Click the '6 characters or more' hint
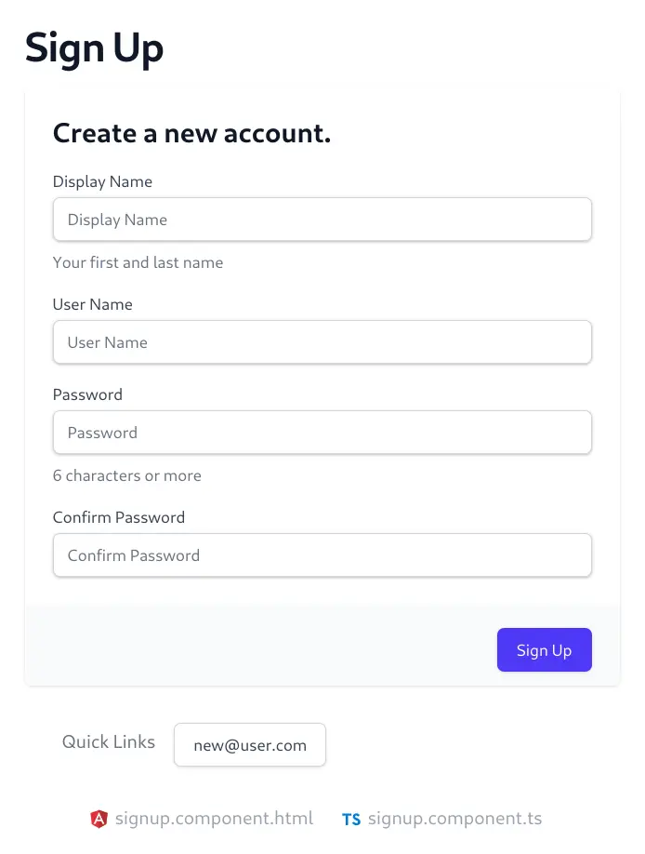Viewport: 645px width, 854px height. point(126,475)
